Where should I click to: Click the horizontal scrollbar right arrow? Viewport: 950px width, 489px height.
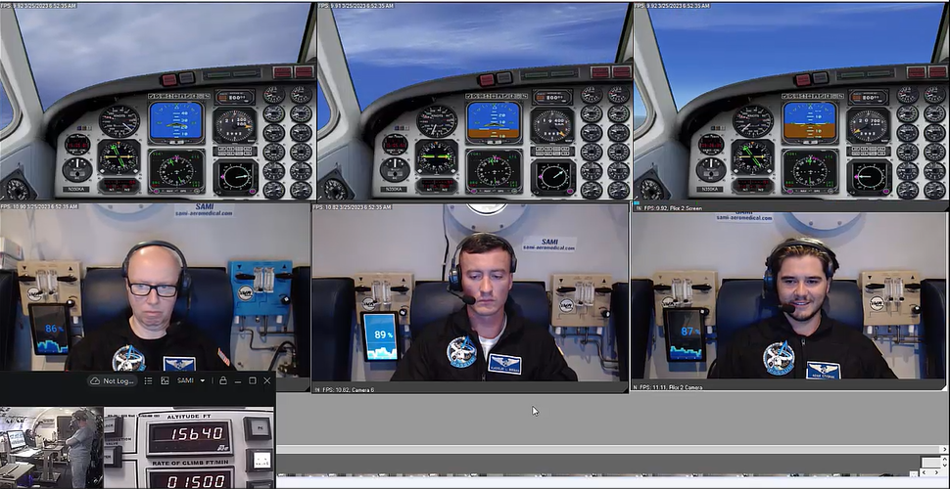pyautogui.click(x=944, y=449)
